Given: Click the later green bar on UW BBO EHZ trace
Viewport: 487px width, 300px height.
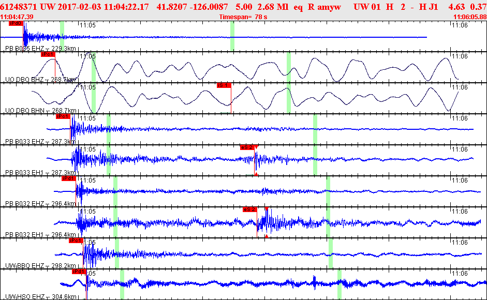Looking at the screenshot, I should [x=331, y=253].
